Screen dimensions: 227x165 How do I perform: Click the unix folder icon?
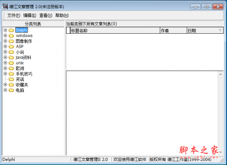tap(11, 63)
